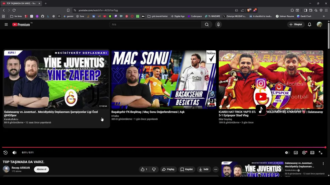This screenshot has height=185, width=330.
Task: Share the video via Paylaş
Action: pyautogui.click(x=168, y=169)
